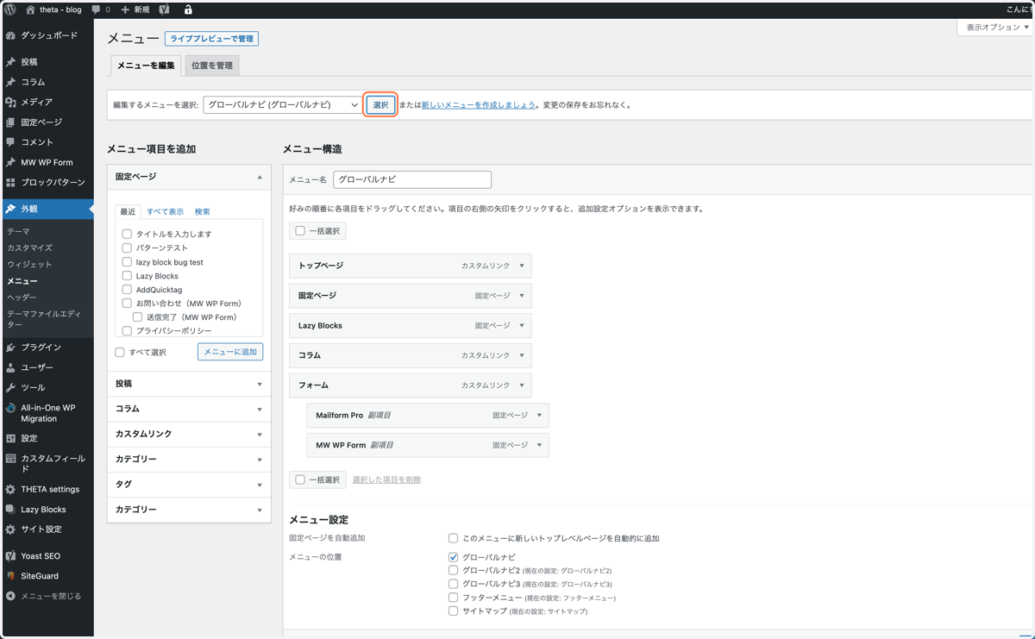Click the WordPress logo icon in admin bar
The width and height of the screenshot is (1035, 639).
[10, 9]
